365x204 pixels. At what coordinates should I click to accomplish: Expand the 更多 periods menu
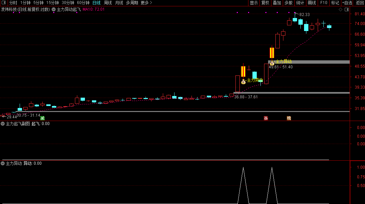[146, 3]
